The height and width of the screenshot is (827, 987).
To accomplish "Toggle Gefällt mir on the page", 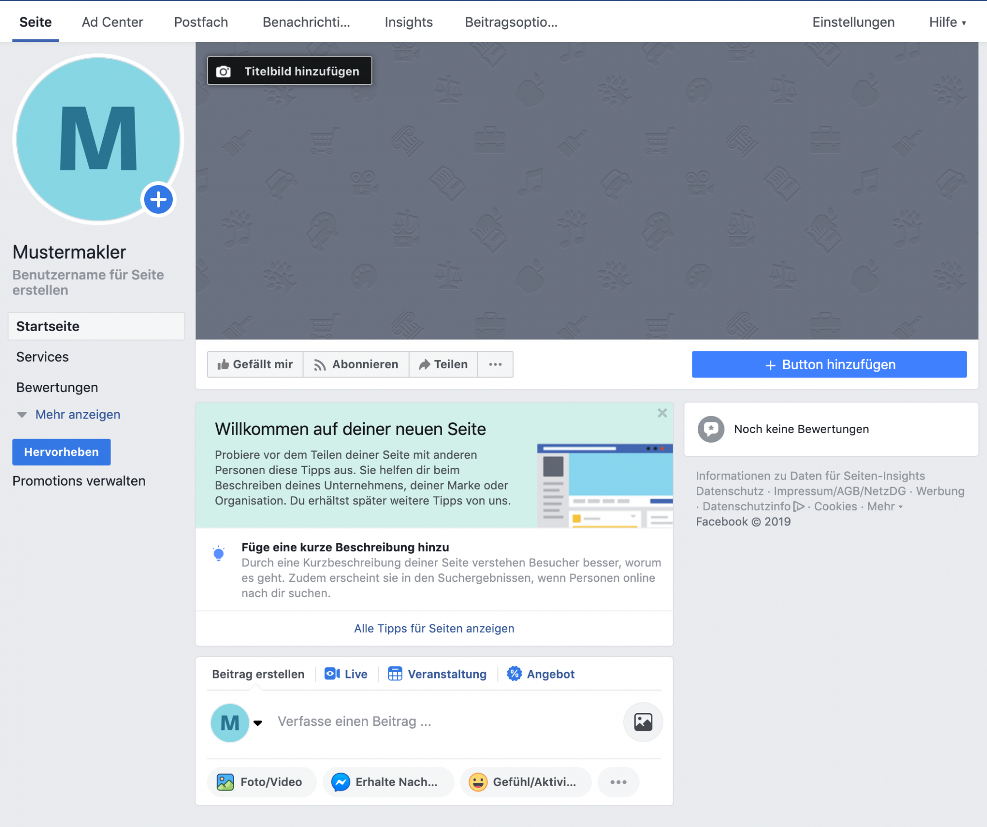I will [255, 364].
